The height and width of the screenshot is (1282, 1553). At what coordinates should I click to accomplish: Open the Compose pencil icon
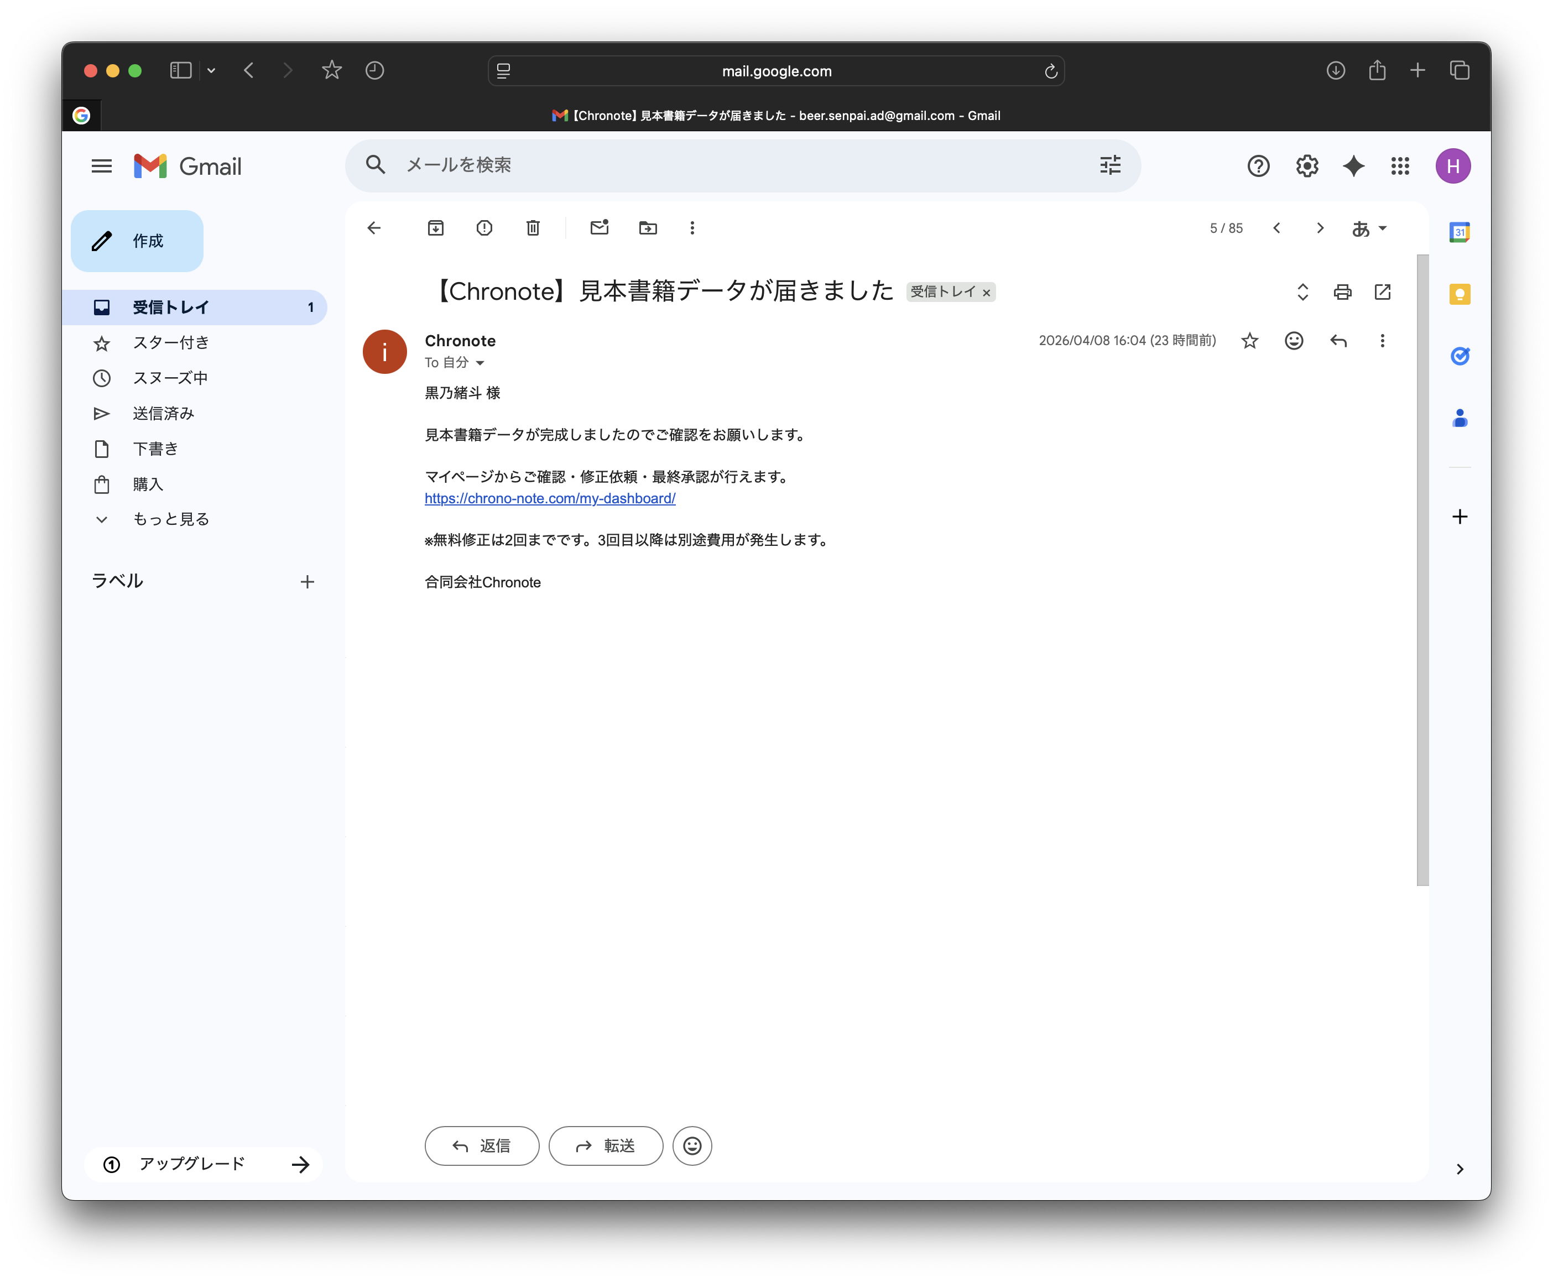102,241
